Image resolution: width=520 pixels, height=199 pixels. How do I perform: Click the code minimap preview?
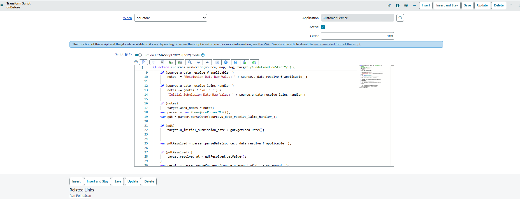tap(375, 77)
